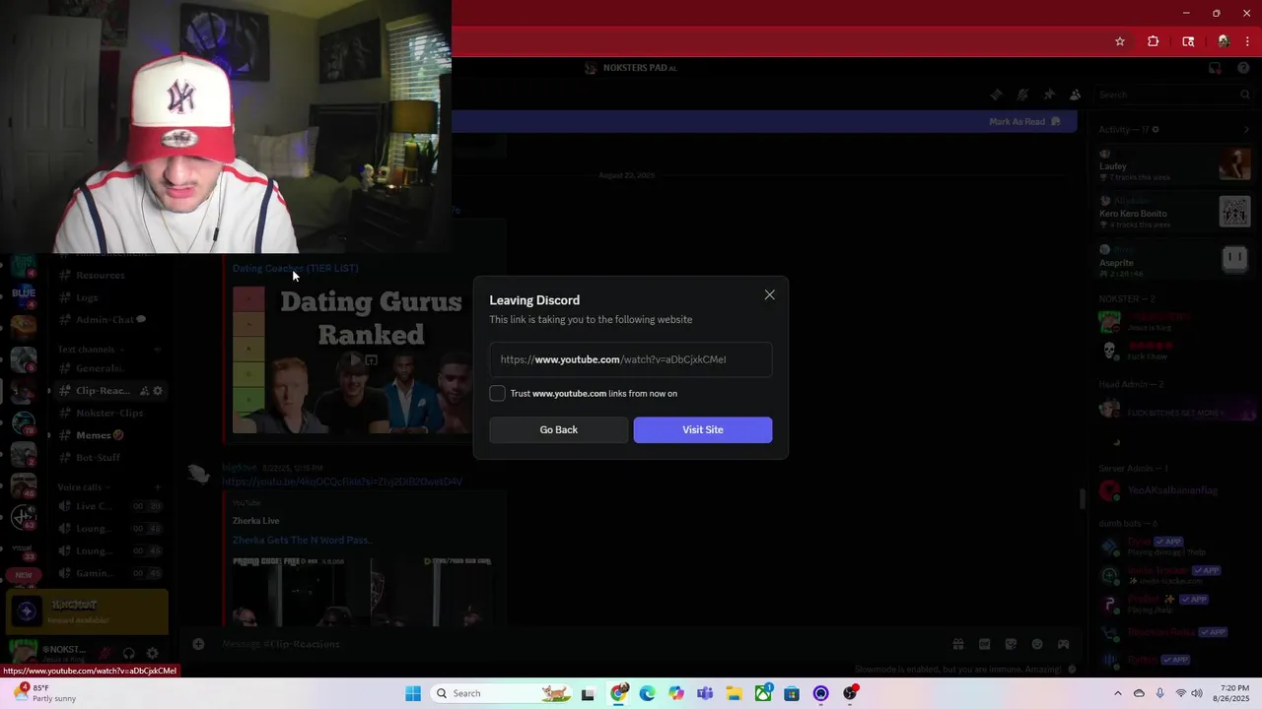Open weather widget 85°F Partly sunny
The image size is (1262, 709).
pos(44,693)
